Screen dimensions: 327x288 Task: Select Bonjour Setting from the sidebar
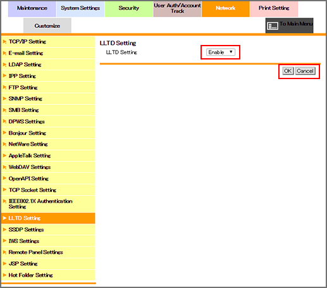click(x=48, y=133)
